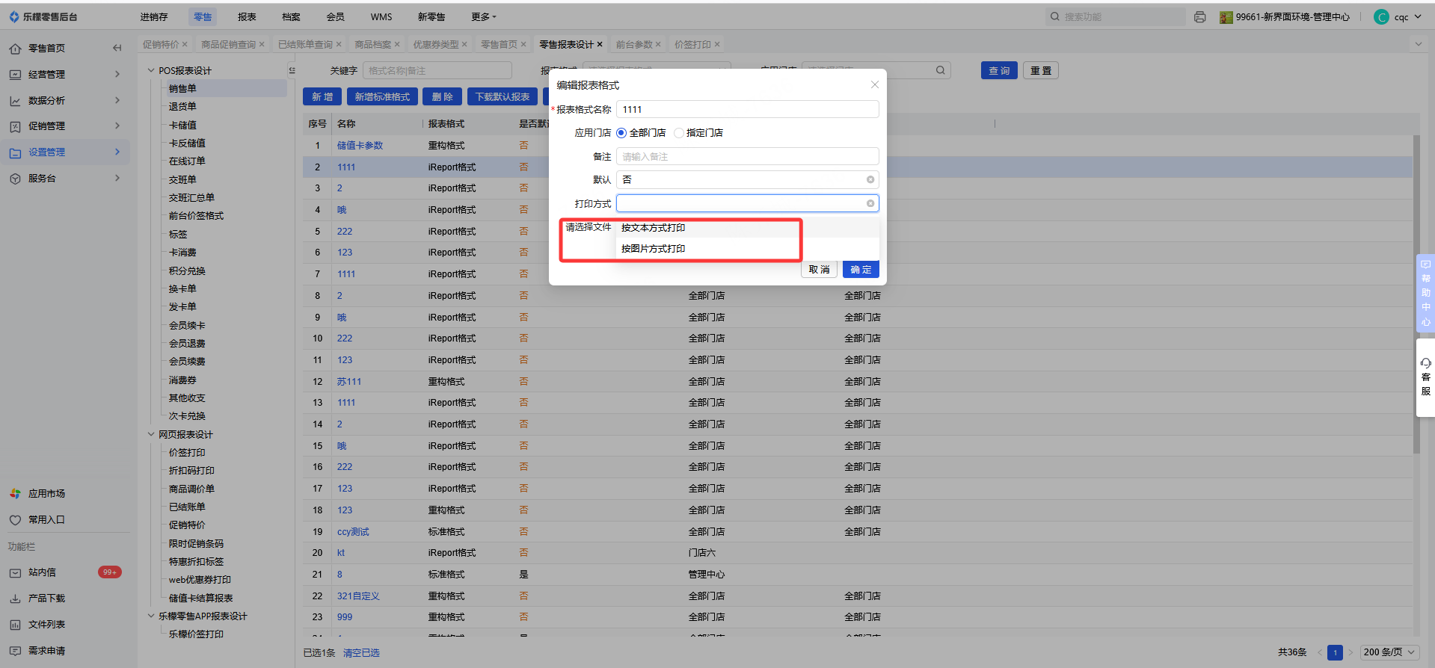Click the 清空已选 link
The image size is (1435, 668).
pyautogui.click(x=361, y=653)
